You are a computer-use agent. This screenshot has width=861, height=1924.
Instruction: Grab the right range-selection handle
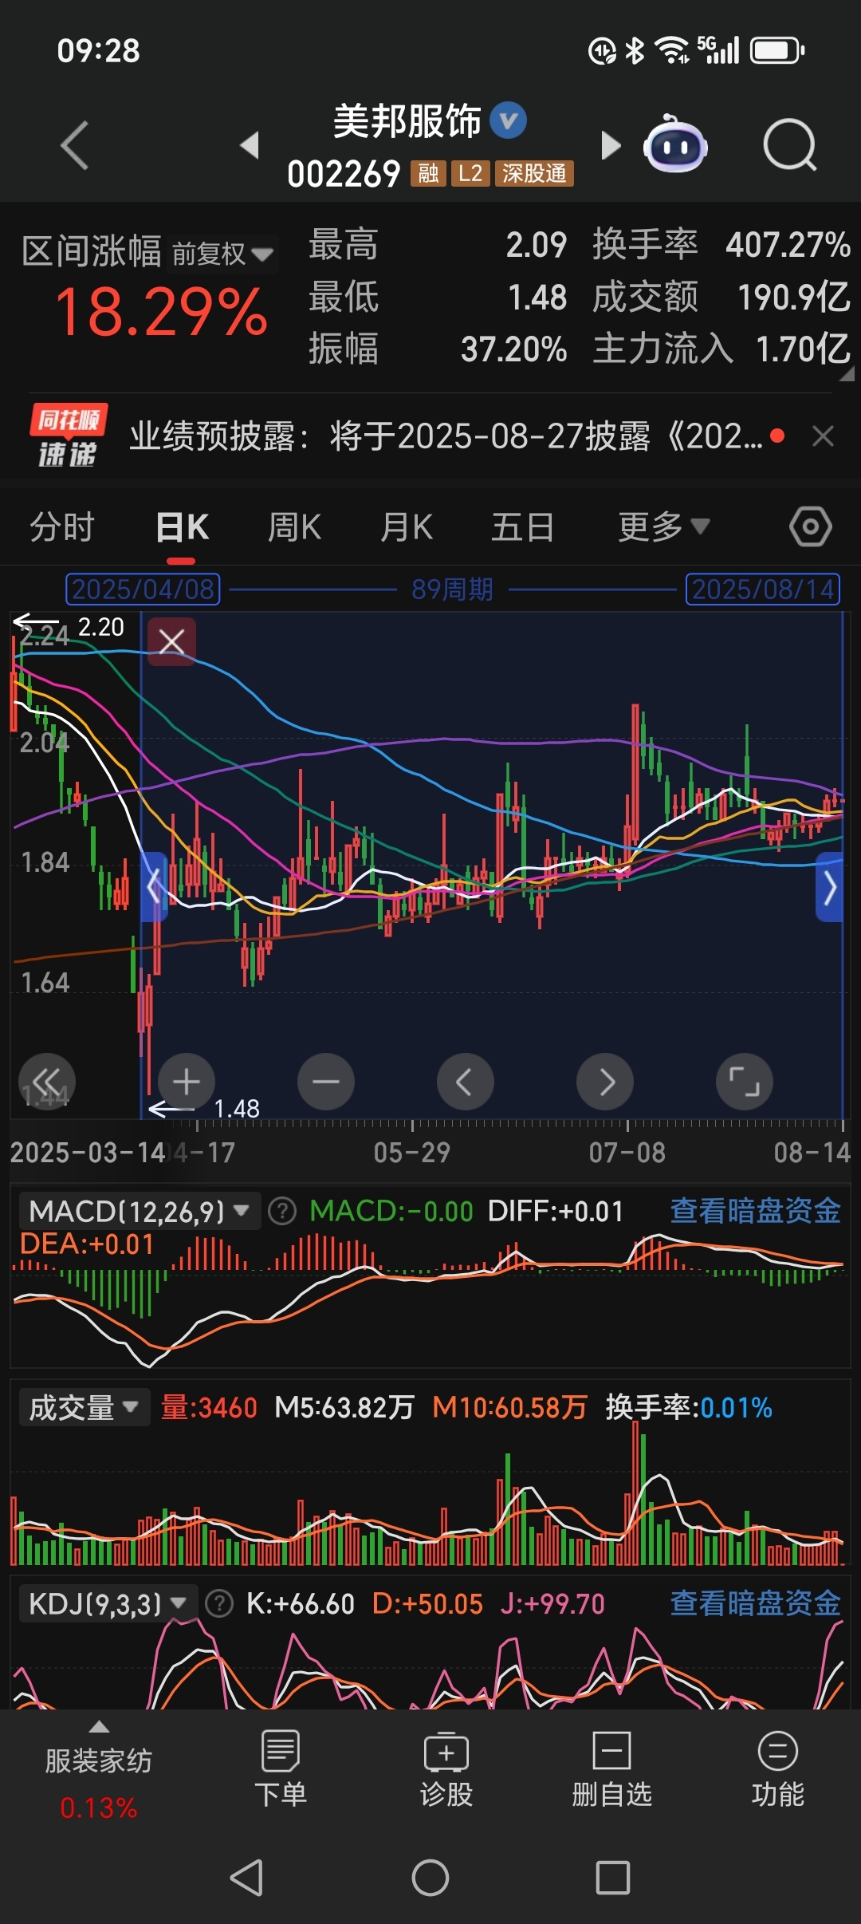click(x=830, y=886)
